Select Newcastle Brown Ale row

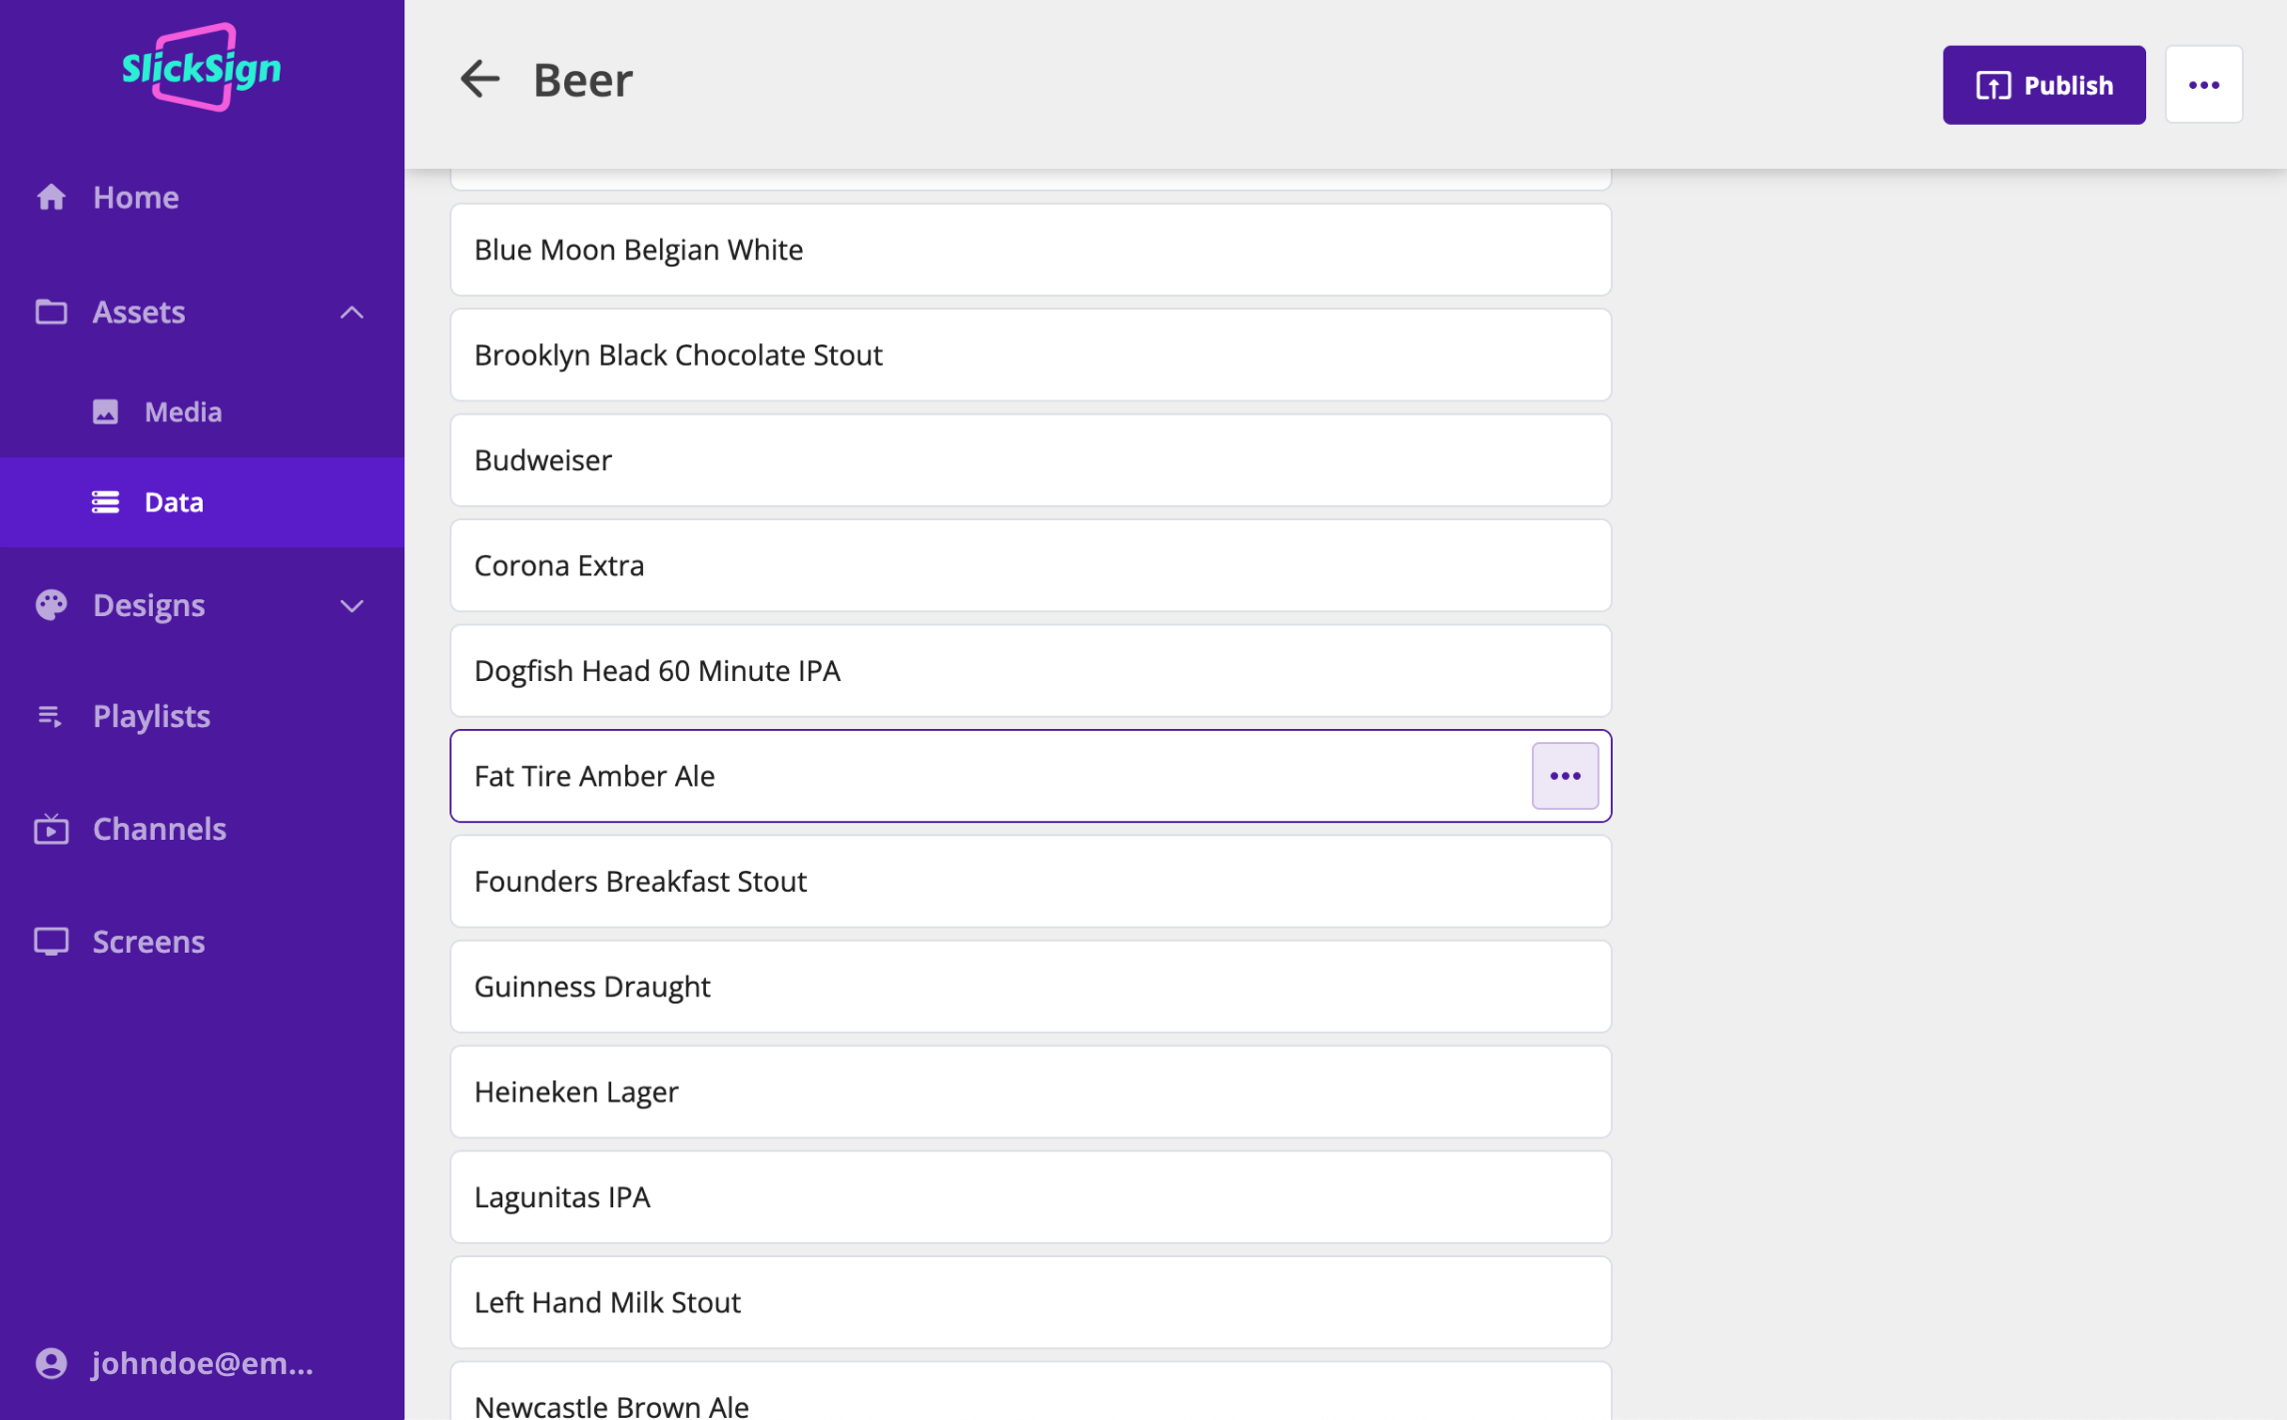click(1030, 1392)
